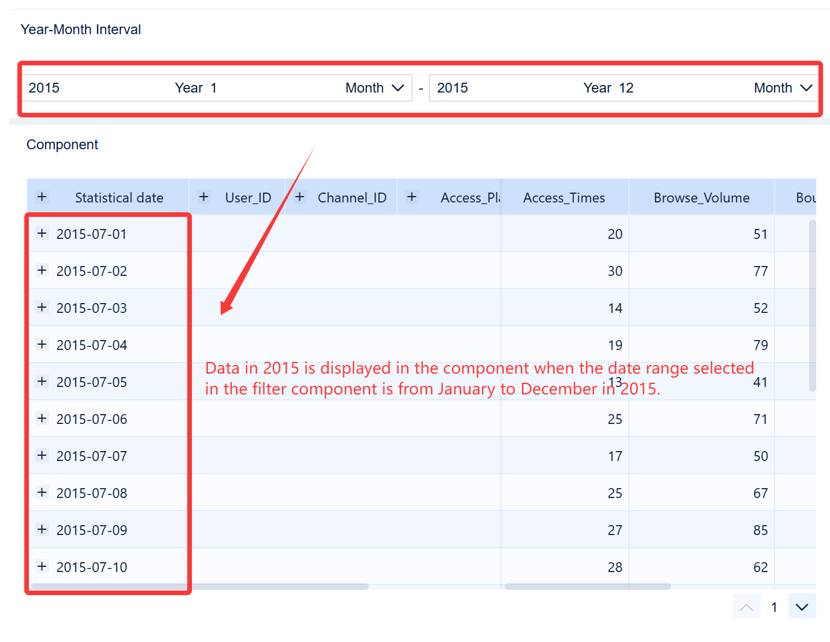The width and height of the screenshot is (830, 642).
Task: Expand the 2015-07-10 row
Action: pyautogui.click(x=42, y=567)
